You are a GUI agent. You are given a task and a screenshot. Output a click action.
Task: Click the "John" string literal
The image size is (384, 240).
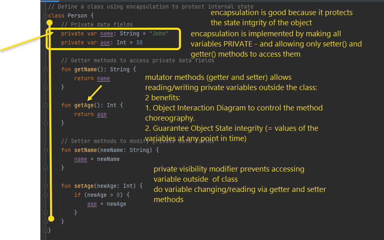pyautogui.click(x=159, y=33)
